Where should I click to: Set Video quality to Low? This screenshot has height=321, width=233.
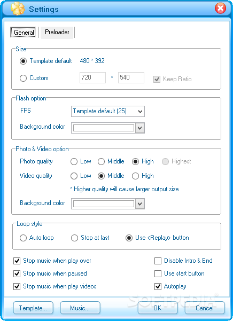74,176
